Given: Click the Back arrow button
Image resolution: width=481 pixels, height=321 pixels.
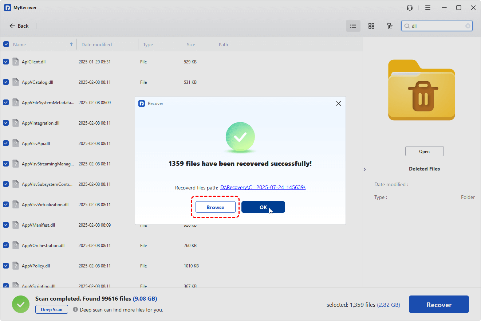Looking at the screenshot, I should (x=19, y=26).
